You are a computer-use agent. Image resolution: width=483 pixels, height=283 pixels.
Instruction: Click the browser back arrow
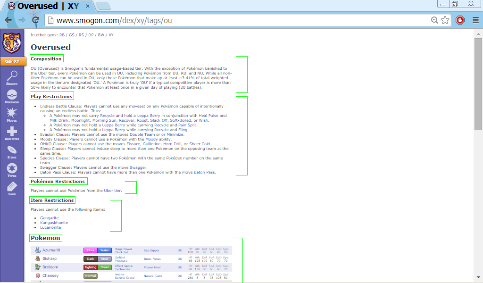tap(8, 20)
